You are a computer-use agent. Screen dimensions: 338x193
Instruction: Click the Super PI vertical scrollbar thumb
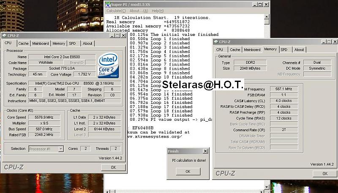267,22
